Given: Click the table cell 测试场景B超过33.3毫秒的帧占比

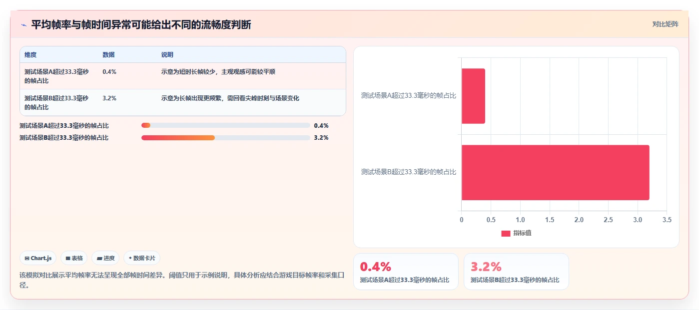Looking at the screenshot, I should point(56,102).
